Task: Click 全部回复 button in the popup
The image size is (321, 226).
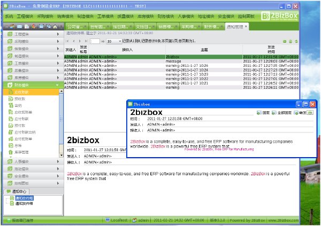Action: click(281, 113)
